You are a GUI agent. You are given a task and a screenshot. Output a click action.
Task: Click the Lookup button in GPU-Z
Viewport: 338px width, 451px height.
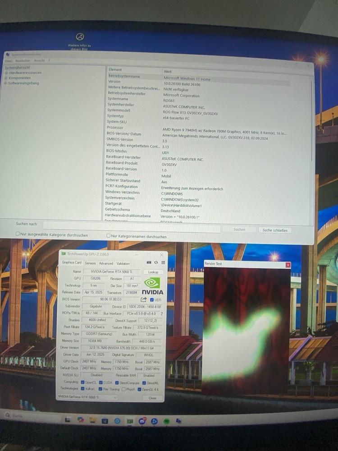[x=153, y=272]
